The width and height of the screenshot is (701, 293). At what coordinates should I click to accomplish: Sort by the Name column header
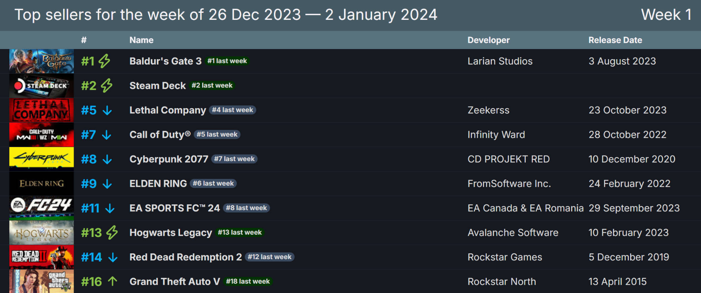click(x=141, y=40)
